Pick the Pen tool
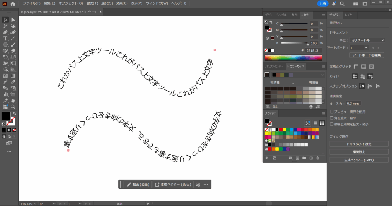This screenshot has width=392, height=206. point(5,32)
